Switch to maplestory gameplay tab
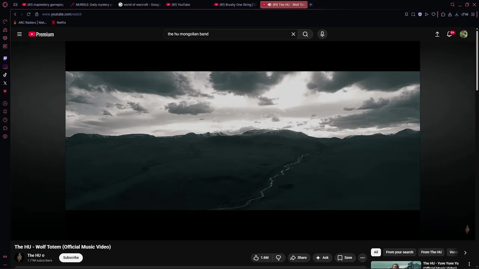 43,4
